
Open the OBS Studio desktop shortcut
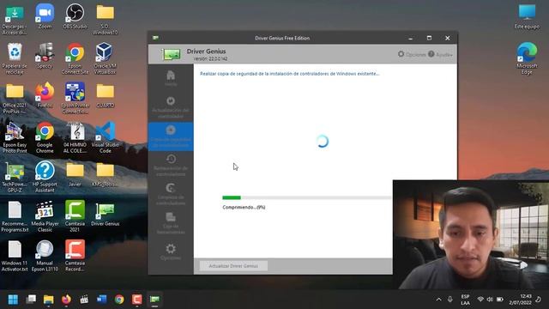click(75, 17)
